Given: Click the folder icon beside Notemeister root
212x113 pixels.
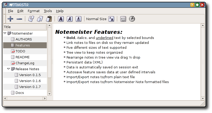Looking at the screenshot, I should [x=9, y=33].
